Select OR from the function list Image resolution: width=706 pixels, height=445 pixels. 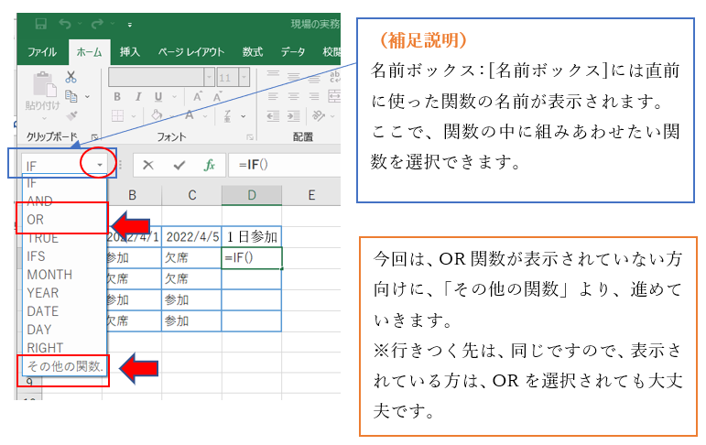click(x=36, y=220)
